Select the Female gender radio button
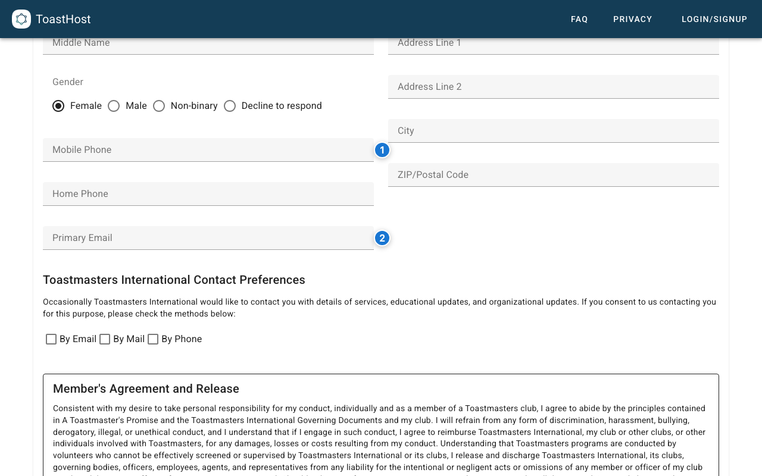This screenshot has width=762, height=476. (x=58, y=106)
